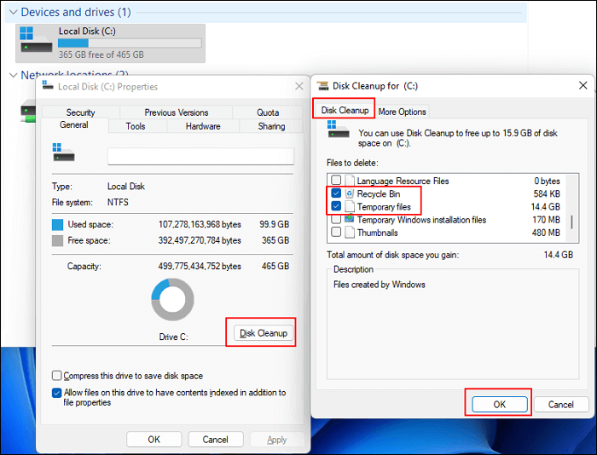Click the drive icon in Properties General tab

[63, 153]
